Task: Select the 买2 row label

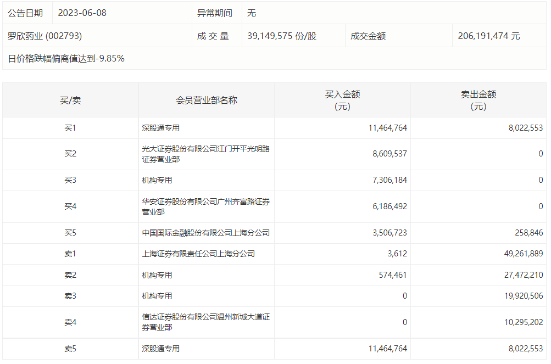Action: point(70,154)
